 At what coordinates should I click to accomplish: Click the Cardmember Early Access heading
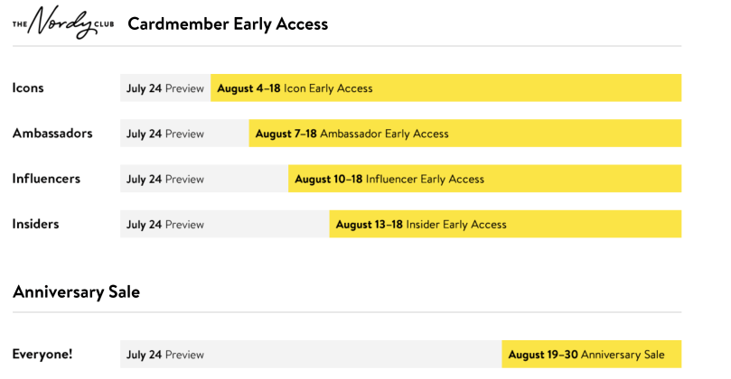click(228, 24)
